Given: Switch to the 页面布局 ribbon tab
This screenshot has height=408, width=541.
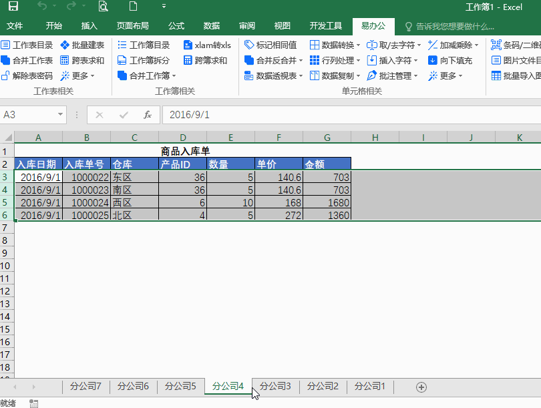Looking at the screenshot, I should pyautogui.click(x=132, y=26).
